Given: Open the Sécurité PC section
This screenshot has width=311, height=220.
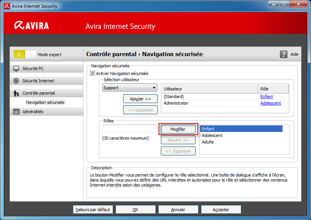Looking at the screenshot, I should pos(47,68).
